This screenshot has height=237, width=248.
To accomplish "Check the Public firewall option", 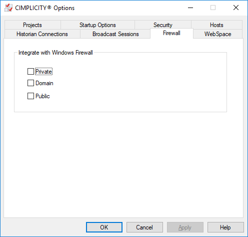I will coord(30,96).
